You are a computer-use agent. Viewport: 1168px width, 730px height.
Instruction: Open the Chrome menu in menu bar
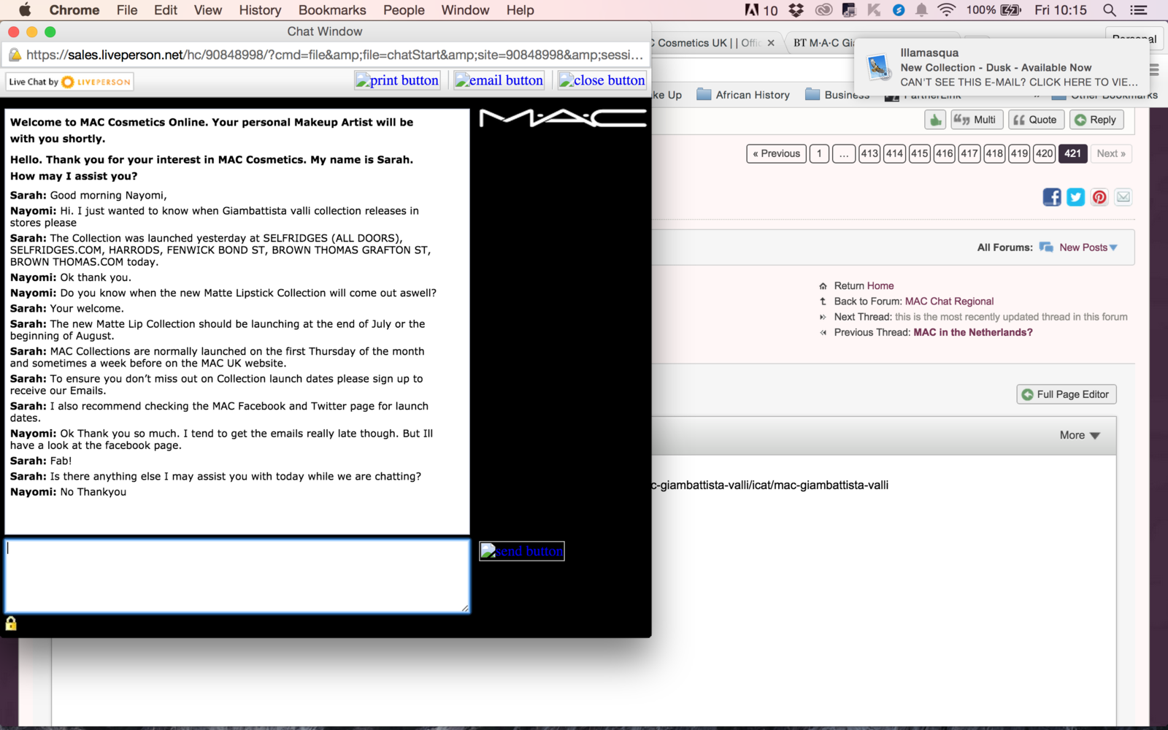click(x=74, y=10)
